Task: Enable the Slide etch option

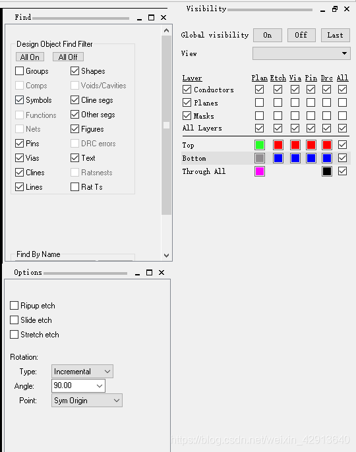Action: [14, 320]
